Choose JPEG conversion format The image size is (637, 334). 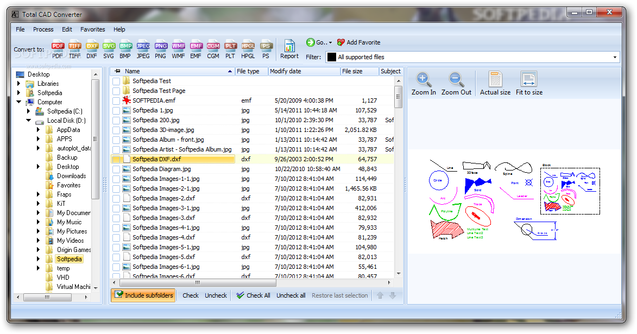143,51
